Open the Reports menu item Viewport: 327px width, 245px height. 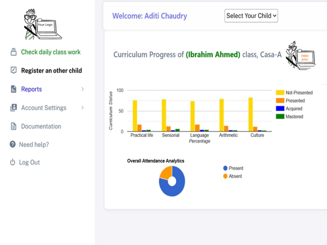click(x=31, y=89)
